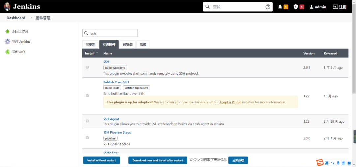Check the install box for SSH plugin

click(87, 67)
